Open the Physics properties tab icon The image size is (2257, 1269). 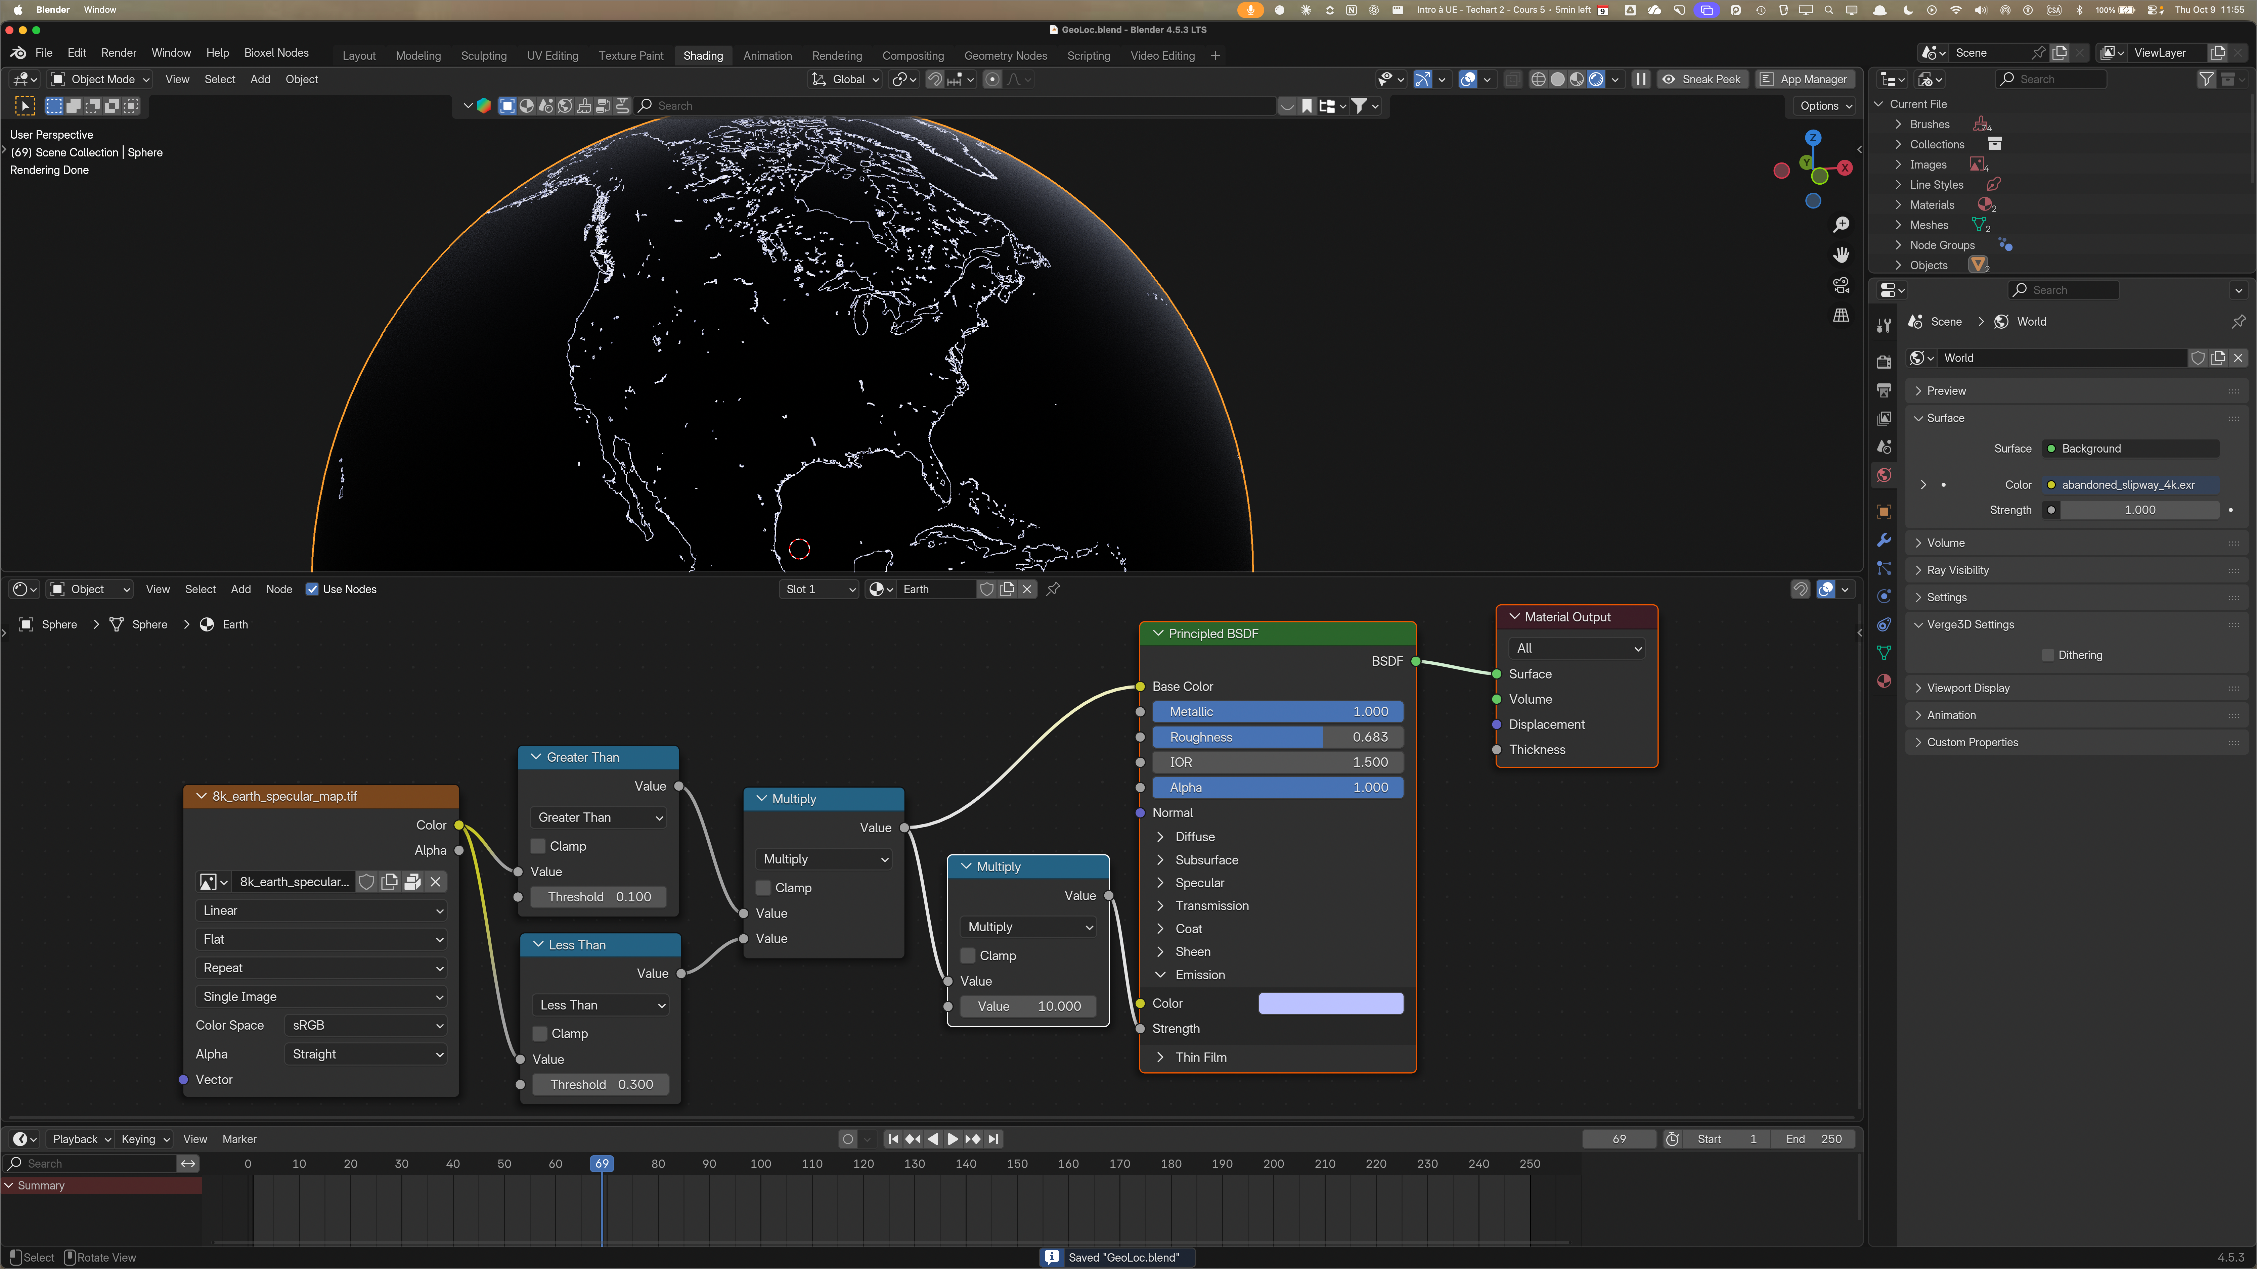(x=1884, y=597)
